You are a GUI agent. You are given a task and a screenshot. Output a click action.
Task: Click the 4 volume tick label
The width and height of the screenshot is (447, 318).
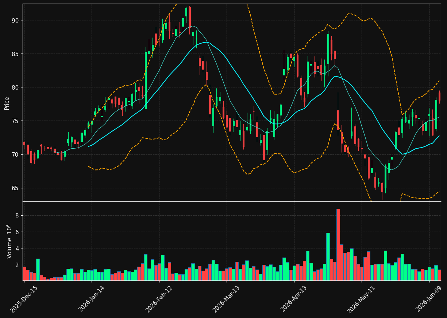[x=17, y=248]
